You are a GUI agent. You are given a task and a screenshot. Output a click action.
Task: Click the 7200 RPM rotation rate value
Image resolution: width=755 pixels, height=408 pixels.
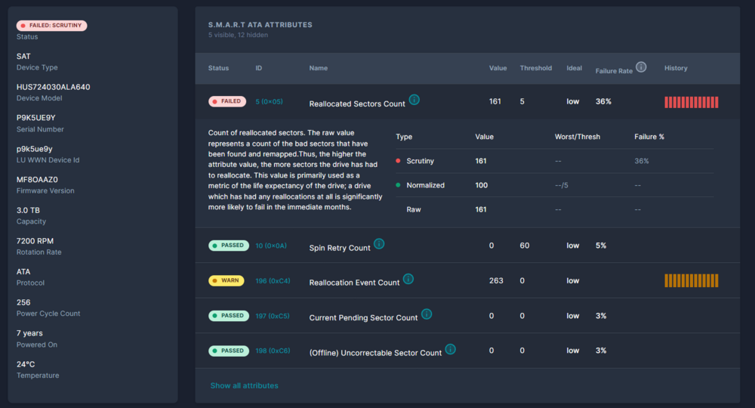click(x=35, y=241)
